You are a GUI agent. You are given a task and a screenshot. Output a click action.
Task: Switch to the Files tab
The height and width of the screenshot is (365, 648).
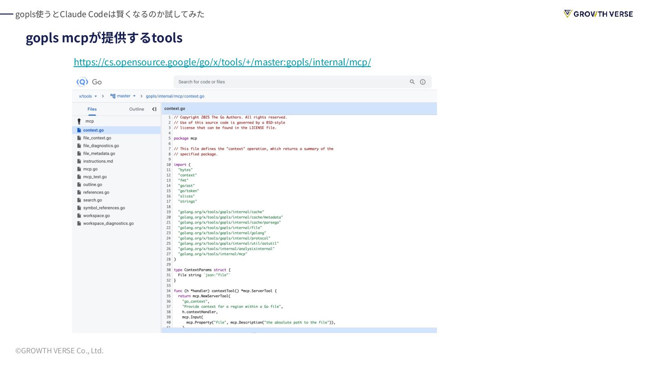pos(92,109)
